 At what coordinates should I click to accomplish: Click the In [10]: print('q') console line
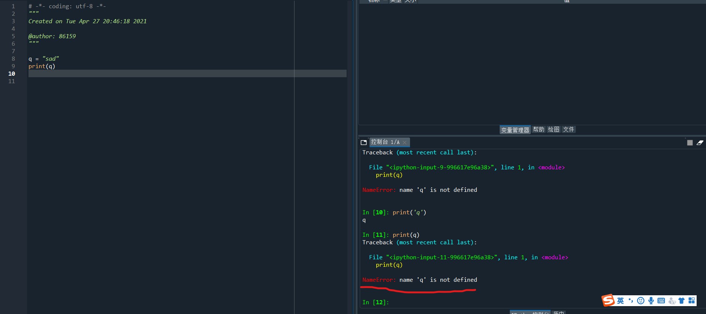[394, 212]
